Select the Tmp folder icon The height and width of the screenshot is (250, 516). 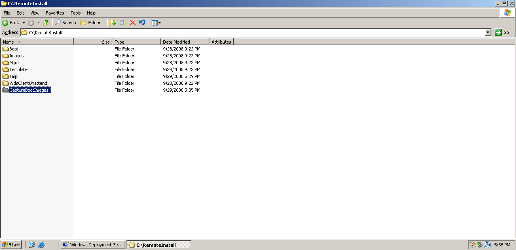click(6, 76)
